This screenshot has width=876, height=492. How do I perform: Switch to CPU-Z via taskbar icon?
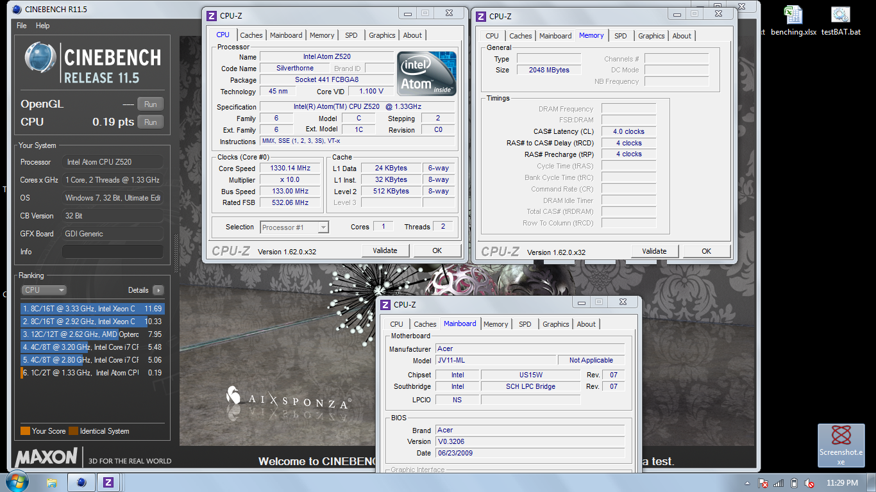(108, 482)
